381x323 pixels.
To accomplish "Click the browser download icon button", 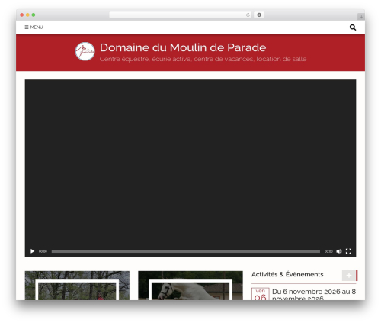I will tap(259, 15).
